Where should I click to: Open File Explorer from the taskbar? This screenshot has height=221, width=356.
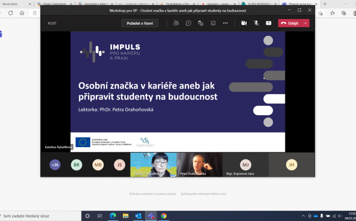[x=126, y=216]
